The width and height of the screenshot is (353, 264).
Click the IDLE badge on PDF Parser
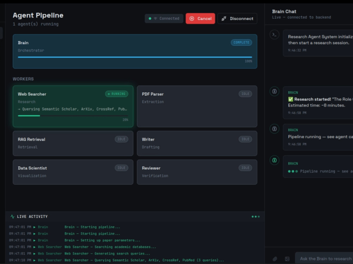pyautogui.click(x=245, y=94)
